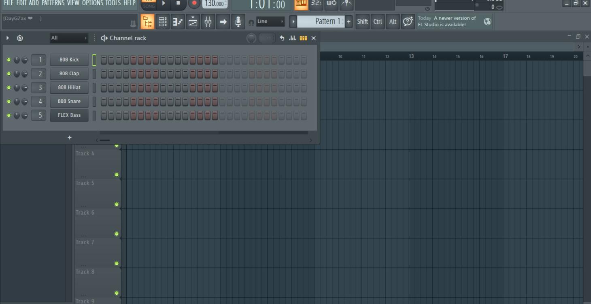Toggle Pat/Song mode switch
Screen dimensions: 591x304
149,4
